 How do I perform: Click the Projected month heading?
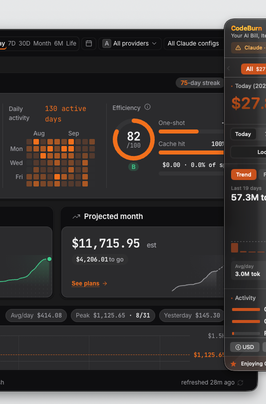[x=113, y=216]
